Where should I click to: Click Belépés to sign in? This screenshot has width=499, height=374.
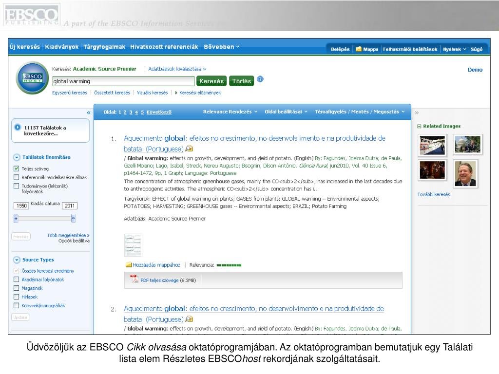(340, 49)
